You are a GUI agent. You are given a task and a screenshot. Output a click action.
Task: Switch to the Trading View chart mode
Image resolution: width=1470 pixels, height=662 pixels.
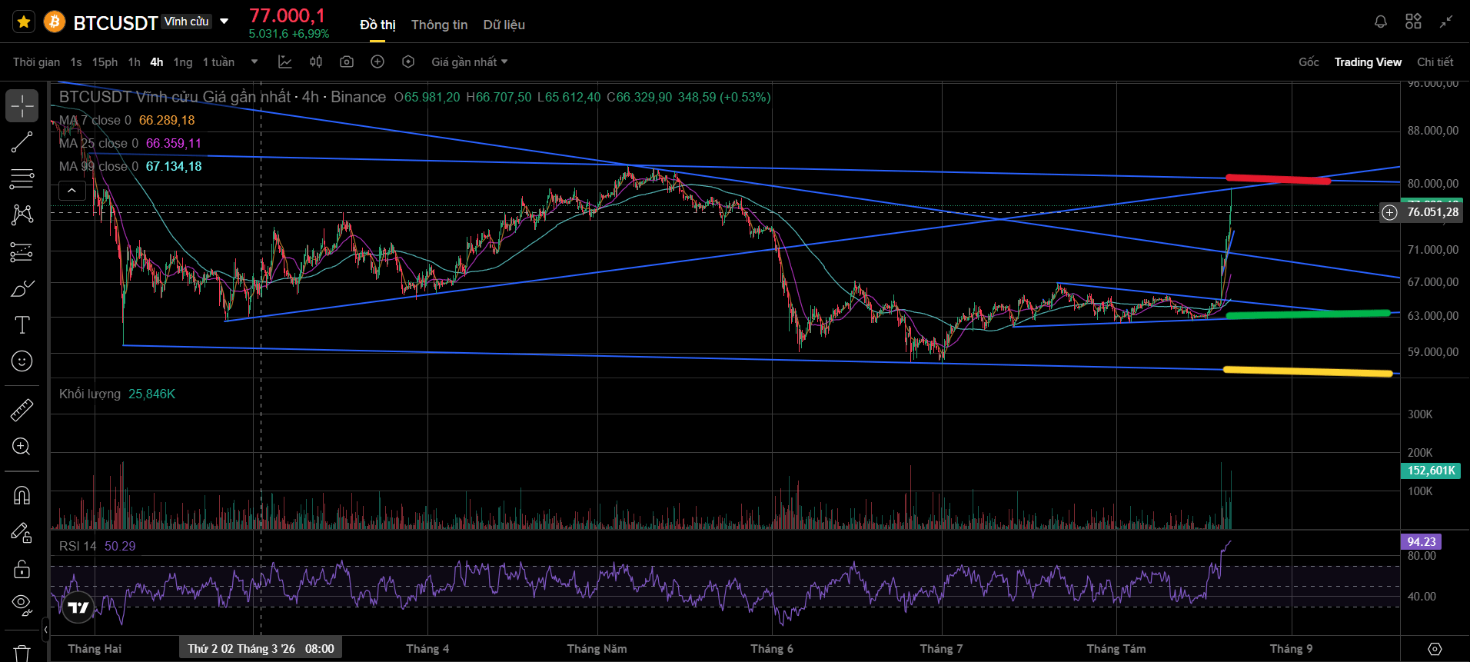click(1368, 62)
